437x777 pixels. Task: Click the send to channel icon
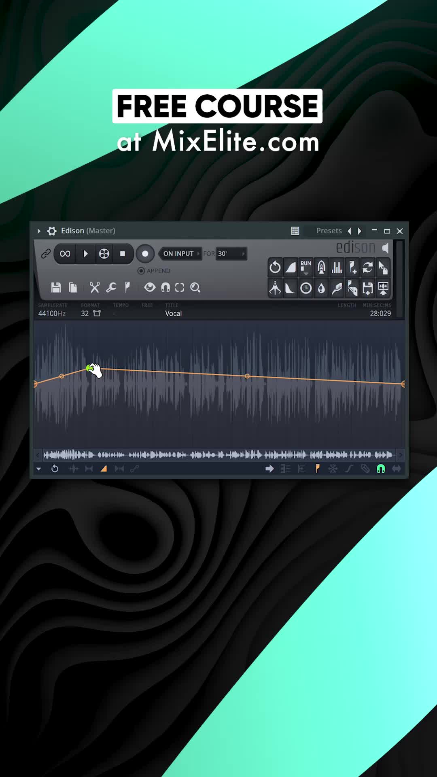click(383, 289)
